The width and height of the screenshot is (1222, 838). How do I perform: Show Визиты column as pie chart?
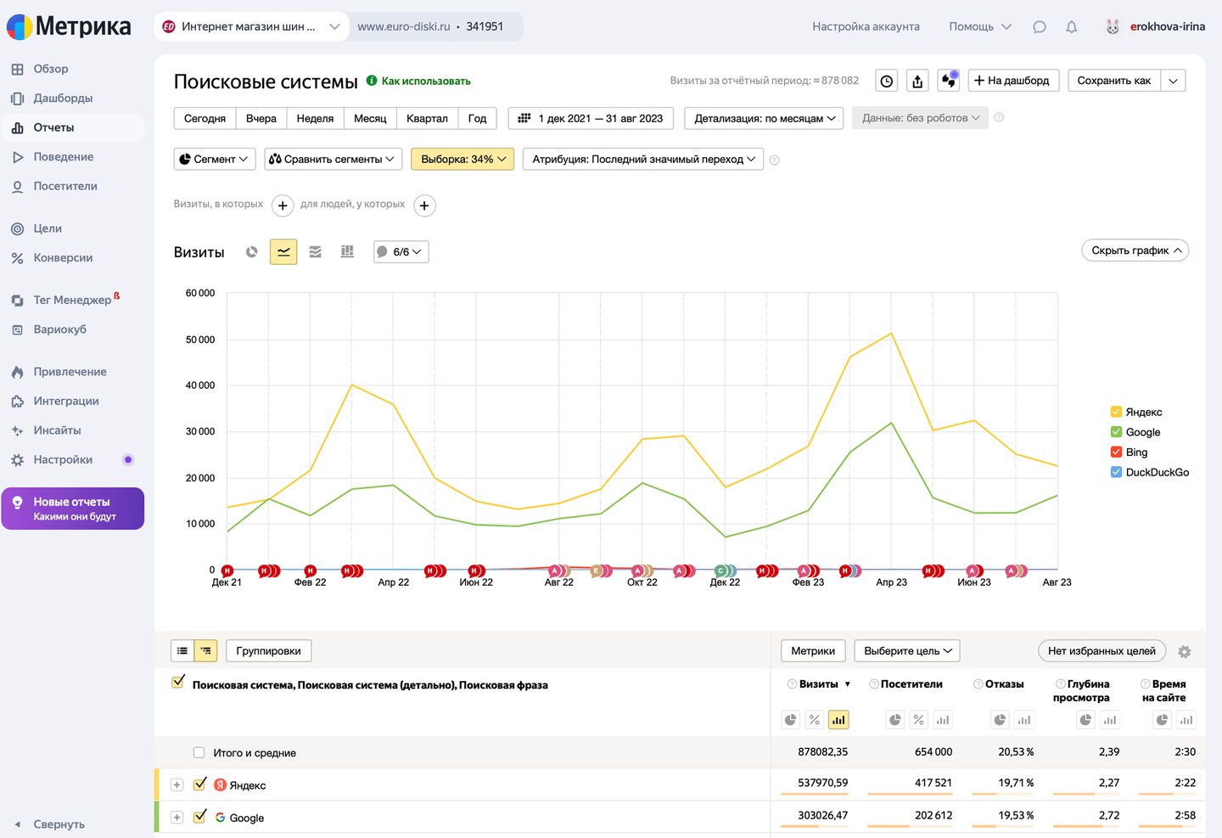point(791,720)
